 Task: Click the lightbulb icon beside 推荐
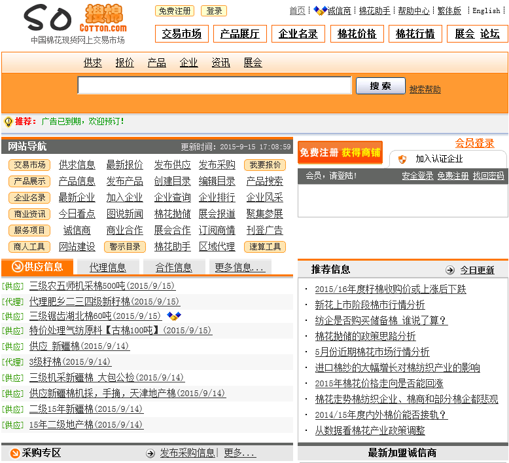pyautogui.click(x=9, y=122)
